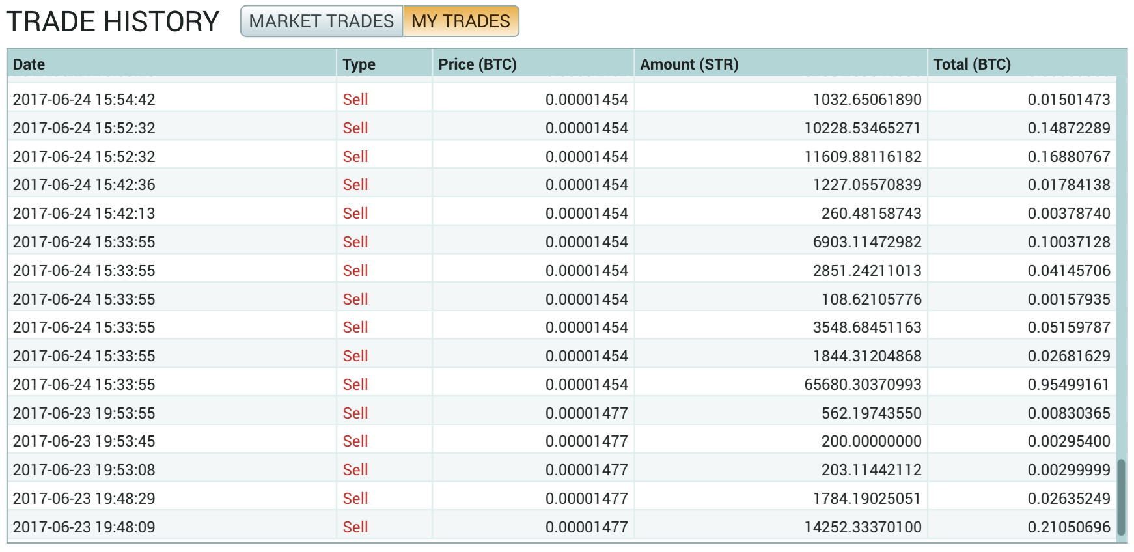Click amount 108.62105776
1134x552 pixels.
[872, 299]
